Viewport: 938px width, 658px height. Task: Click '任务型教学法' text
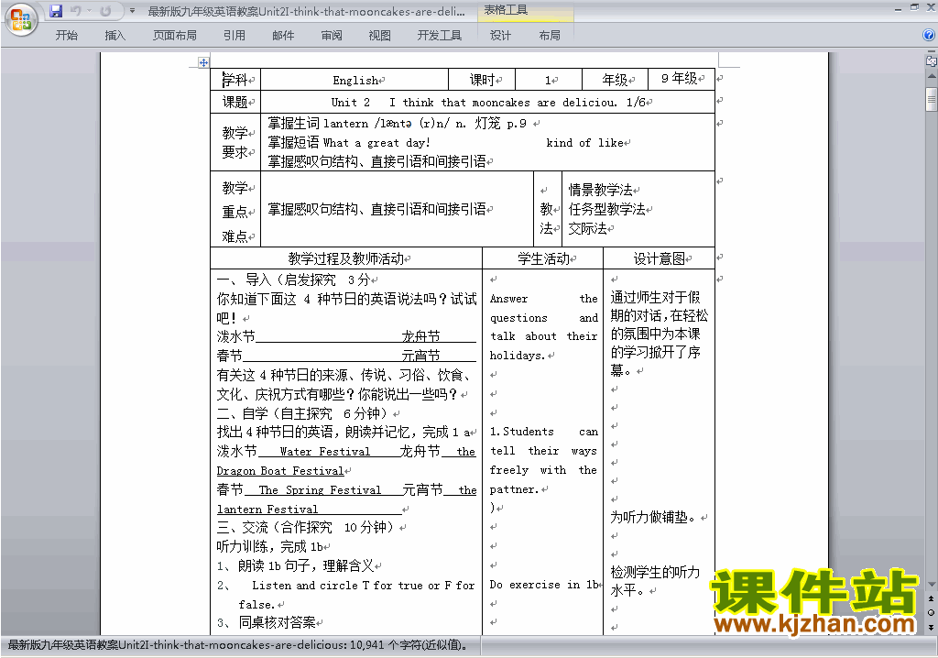pyautogui.click(x=607, y=209)
